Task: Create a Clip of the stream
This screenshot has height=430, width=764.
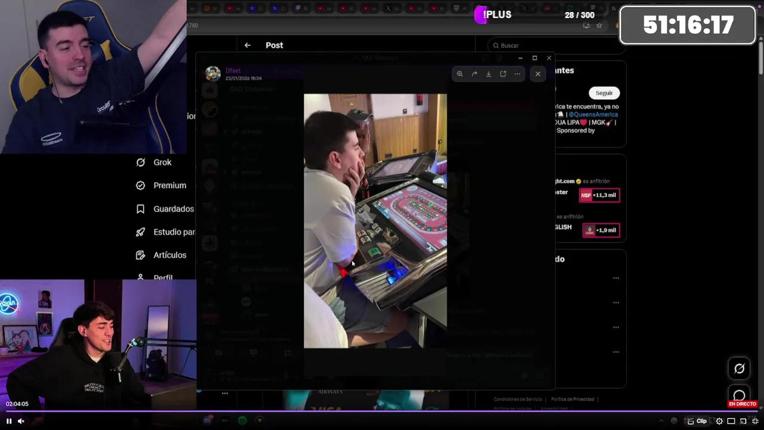Action: [697, 421]
